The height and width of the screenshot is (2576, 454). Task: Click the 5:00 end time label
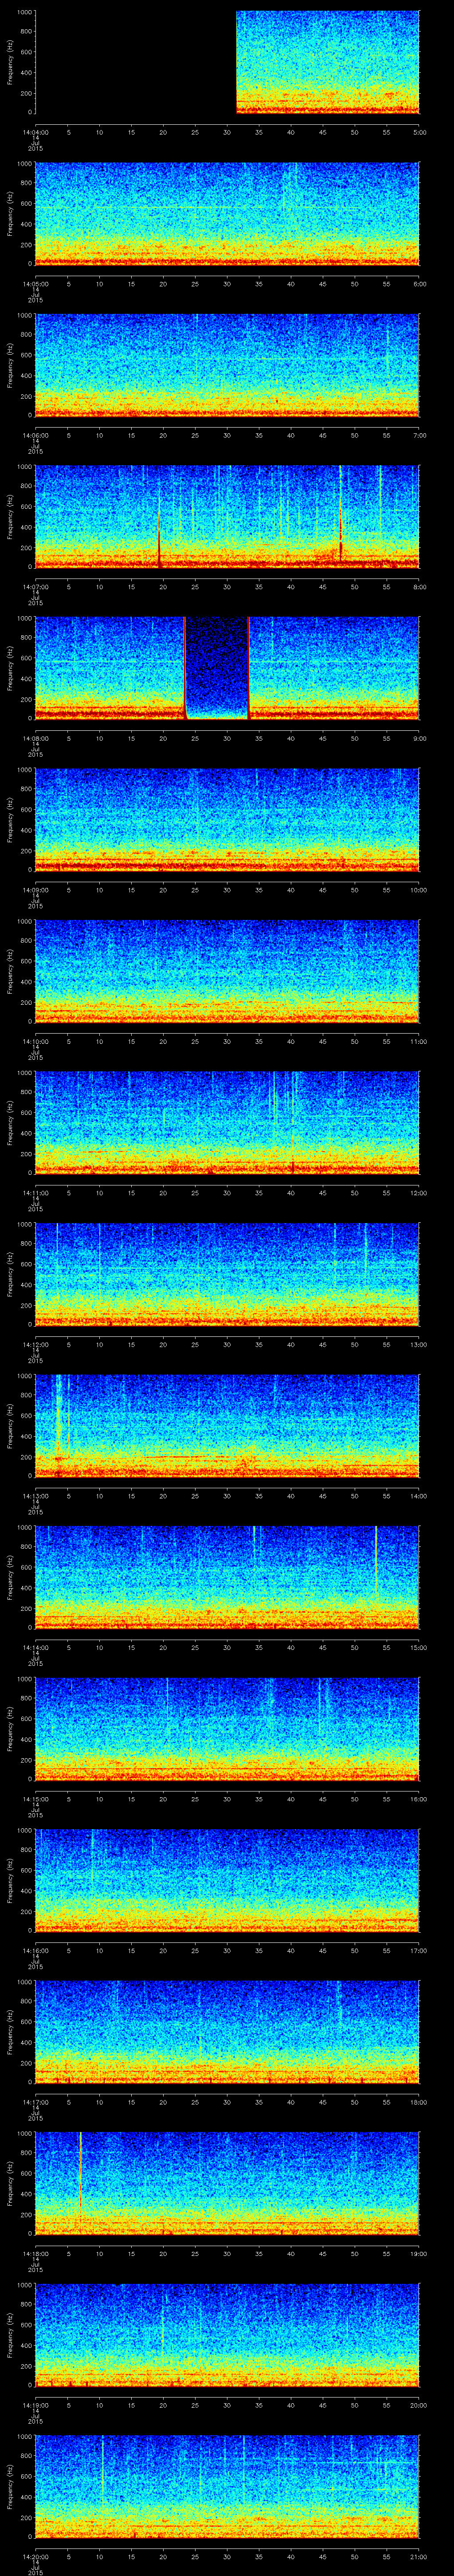click(419, 132)
